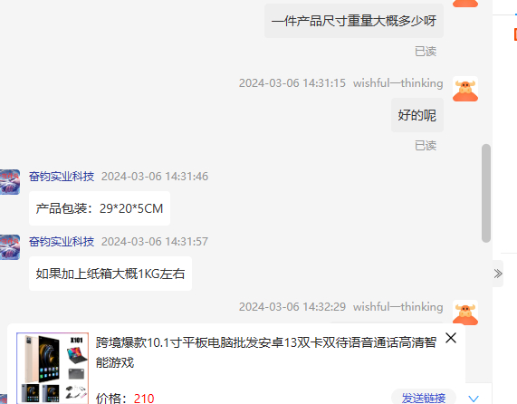517x404 pixels.
Task: Click orange bull avatar at 14:32:29
Action: (465, 313)
